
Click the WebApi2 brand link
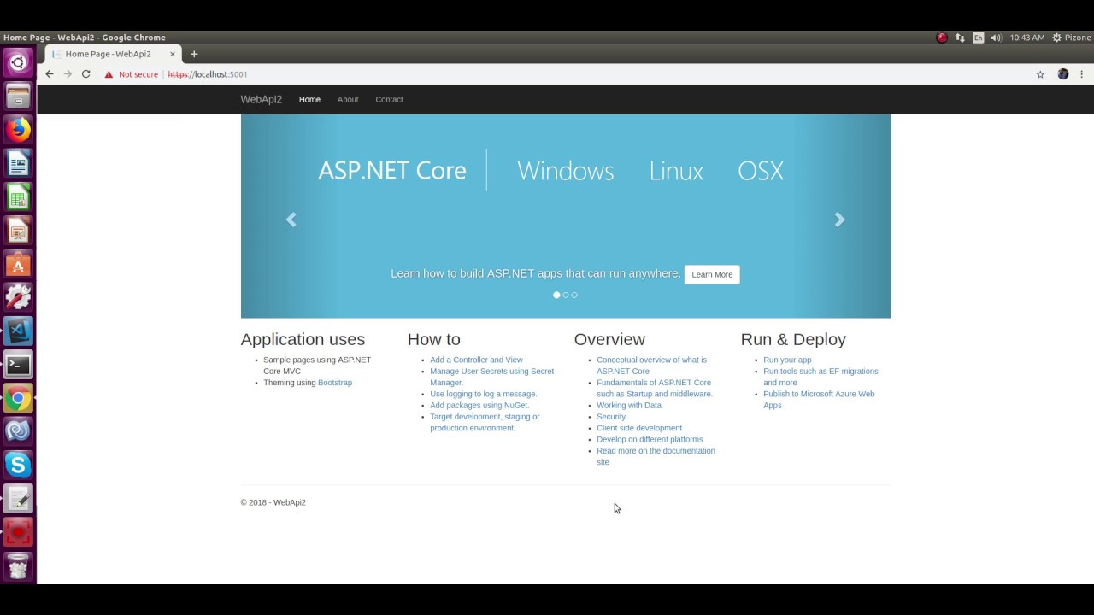(x=261, y=100)
